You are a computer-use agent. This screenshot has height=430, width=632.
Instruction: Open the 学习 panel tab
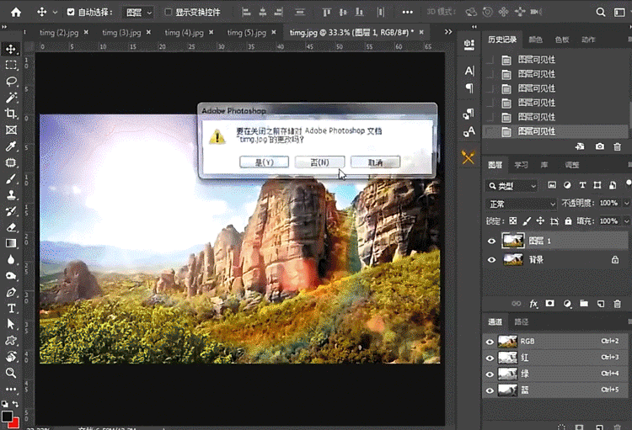(521, 165)
